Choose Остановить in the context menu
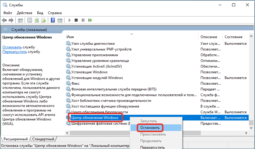This screenshot has width=255, height=149. click(151, 127)
